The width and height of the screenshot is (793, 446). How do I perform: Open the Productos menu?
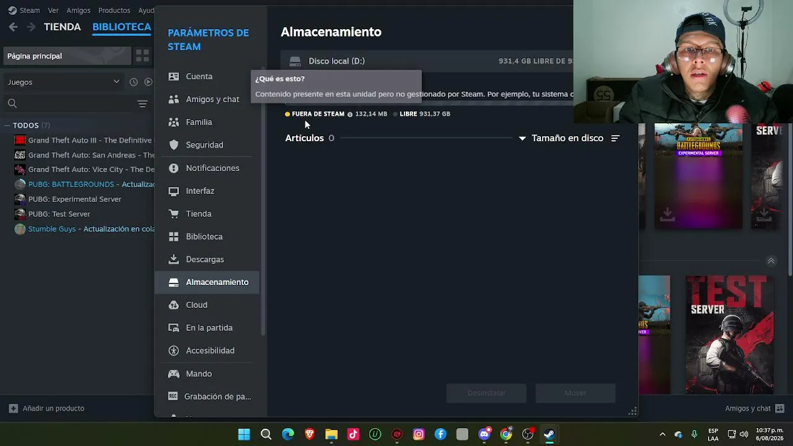coord(114,11)
